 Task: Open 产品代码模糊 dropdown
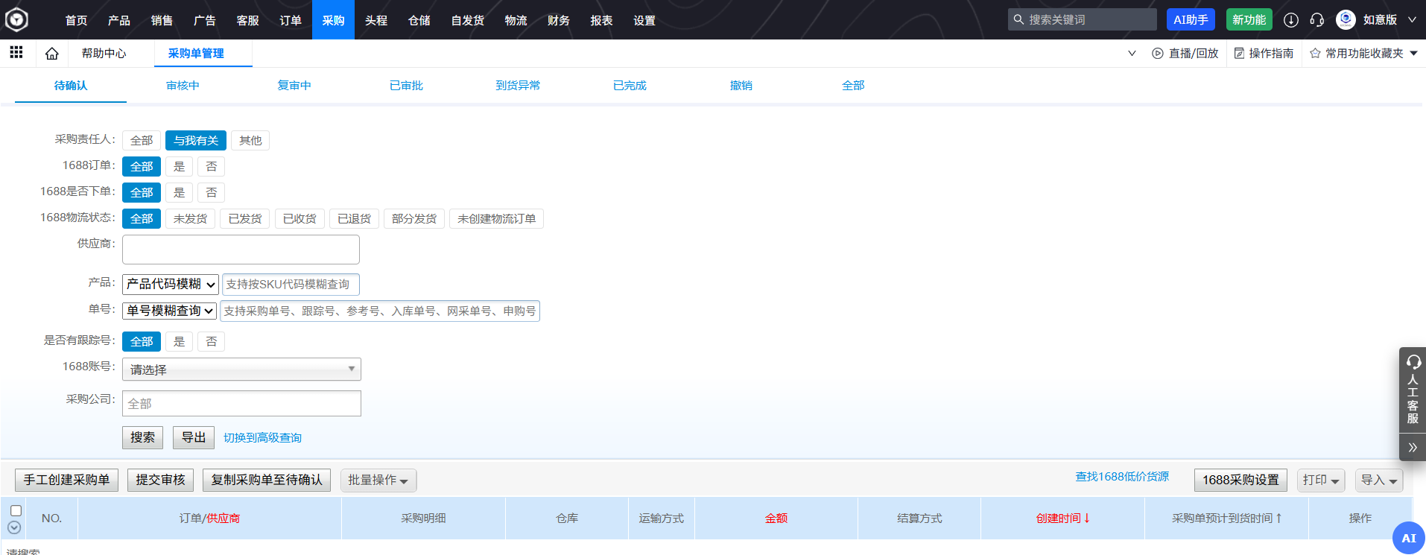pyautogui.click(x=171, y=284)
